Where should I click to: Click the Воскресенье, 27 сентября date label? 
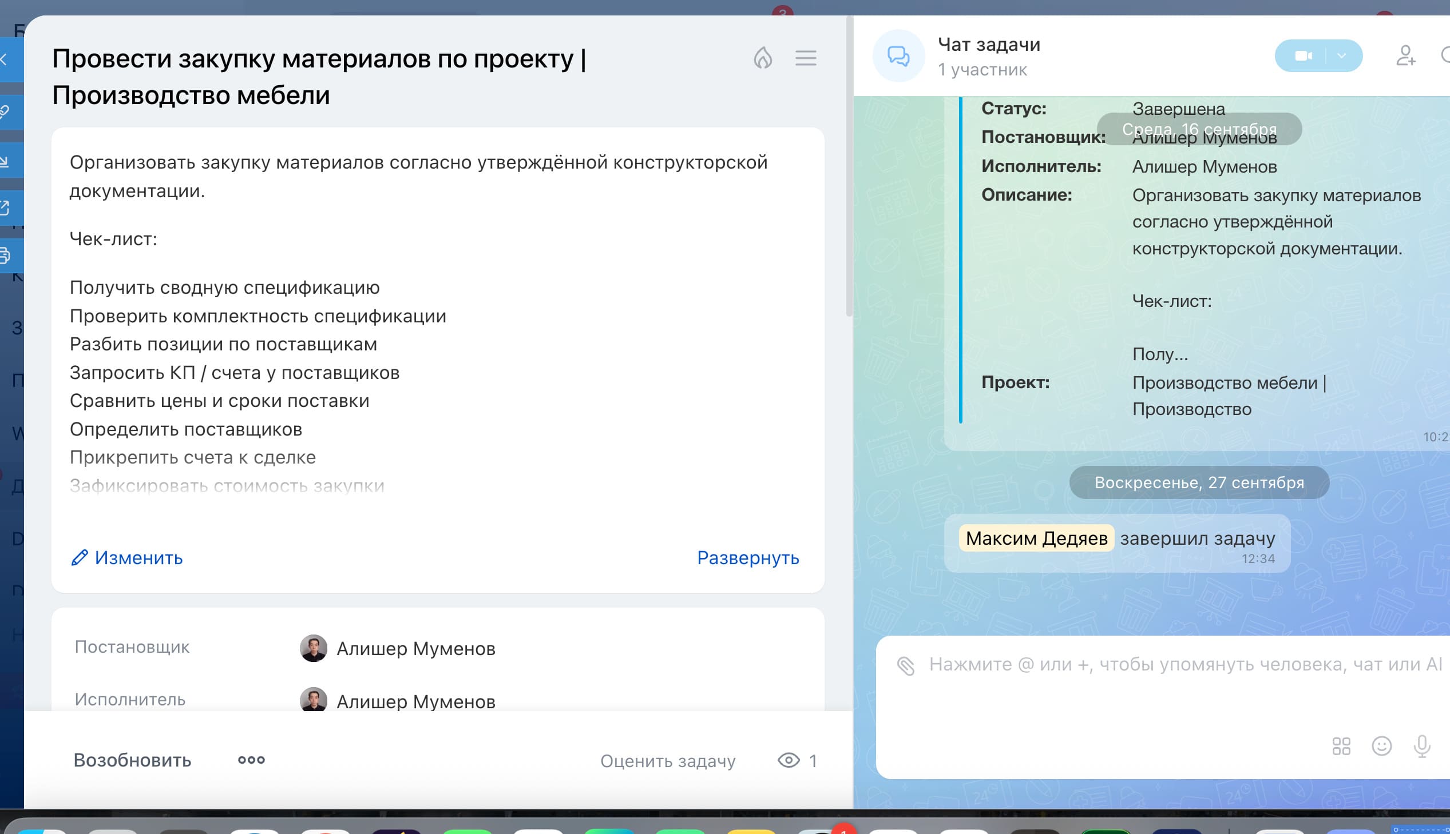tap(1199, 482)
